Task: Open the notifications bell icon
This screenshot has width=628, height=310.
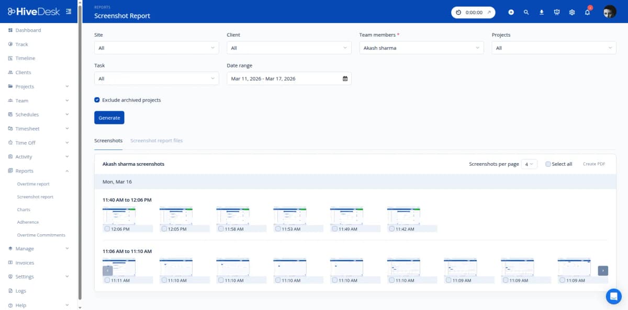Action: 587,12
